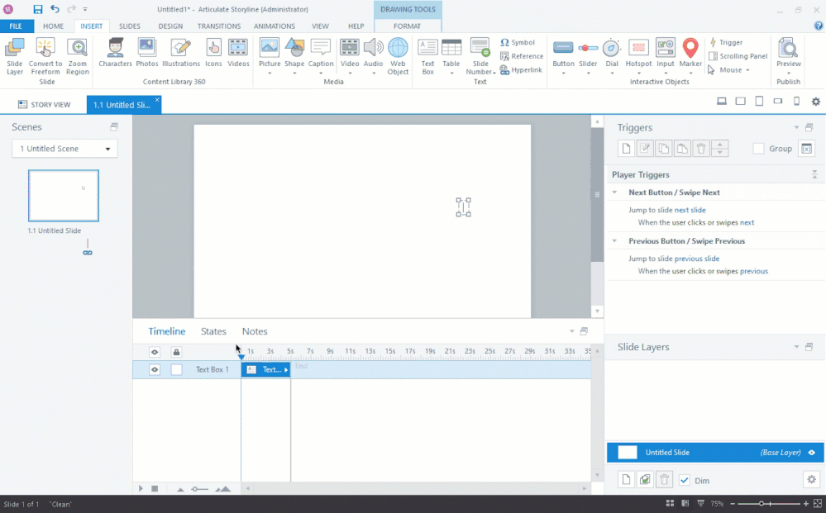
Task: Click the zoom slider in status bar
Action: (762, 504)
